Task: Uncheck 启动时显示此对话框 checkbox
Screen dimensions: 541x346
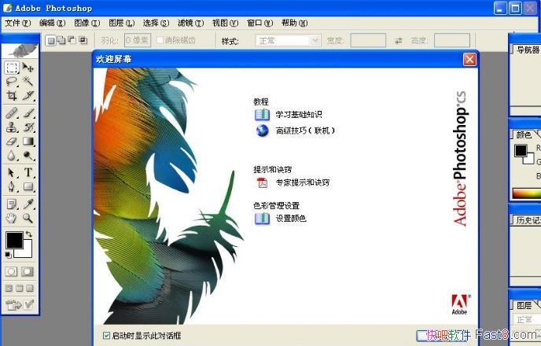Action: [106, 335]
